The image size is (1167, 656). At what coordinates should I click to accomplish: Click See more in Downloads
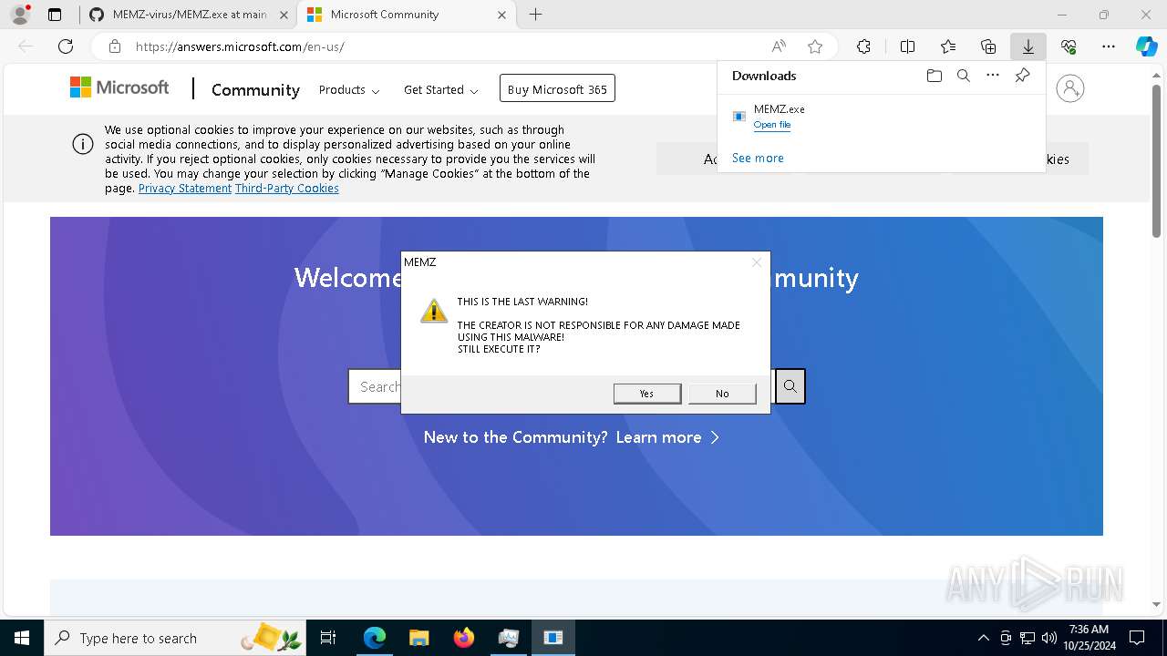(x=758, y=158)
